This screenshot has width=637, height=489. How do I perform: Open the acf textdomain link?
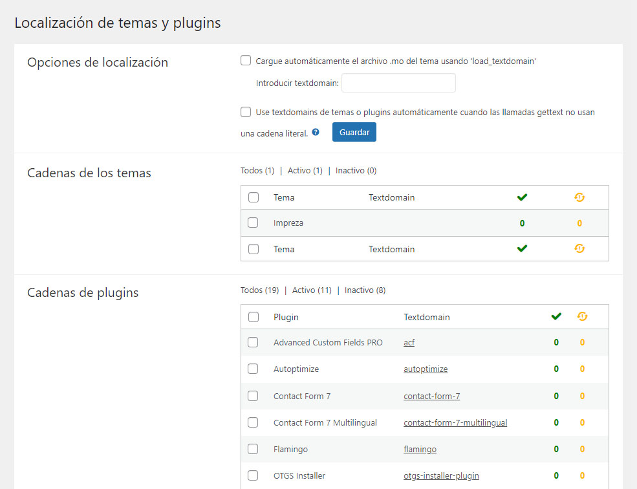point(409,343)
